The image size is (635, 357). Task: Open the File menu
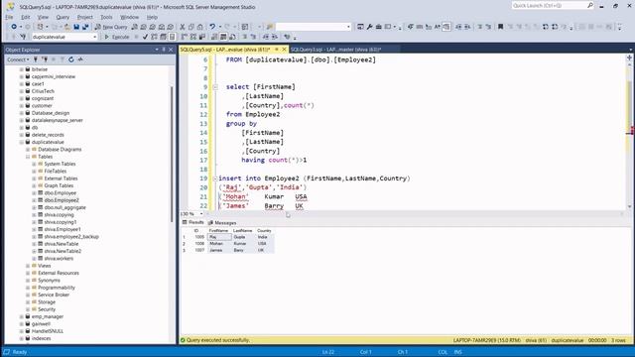click(9, 17)
